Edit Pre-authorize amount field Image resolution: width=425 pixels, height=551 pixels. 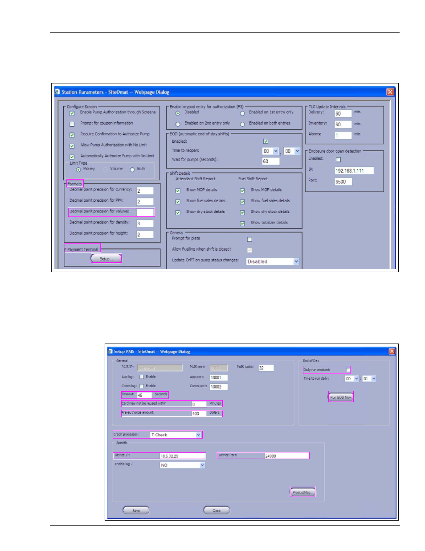(199, 414)
